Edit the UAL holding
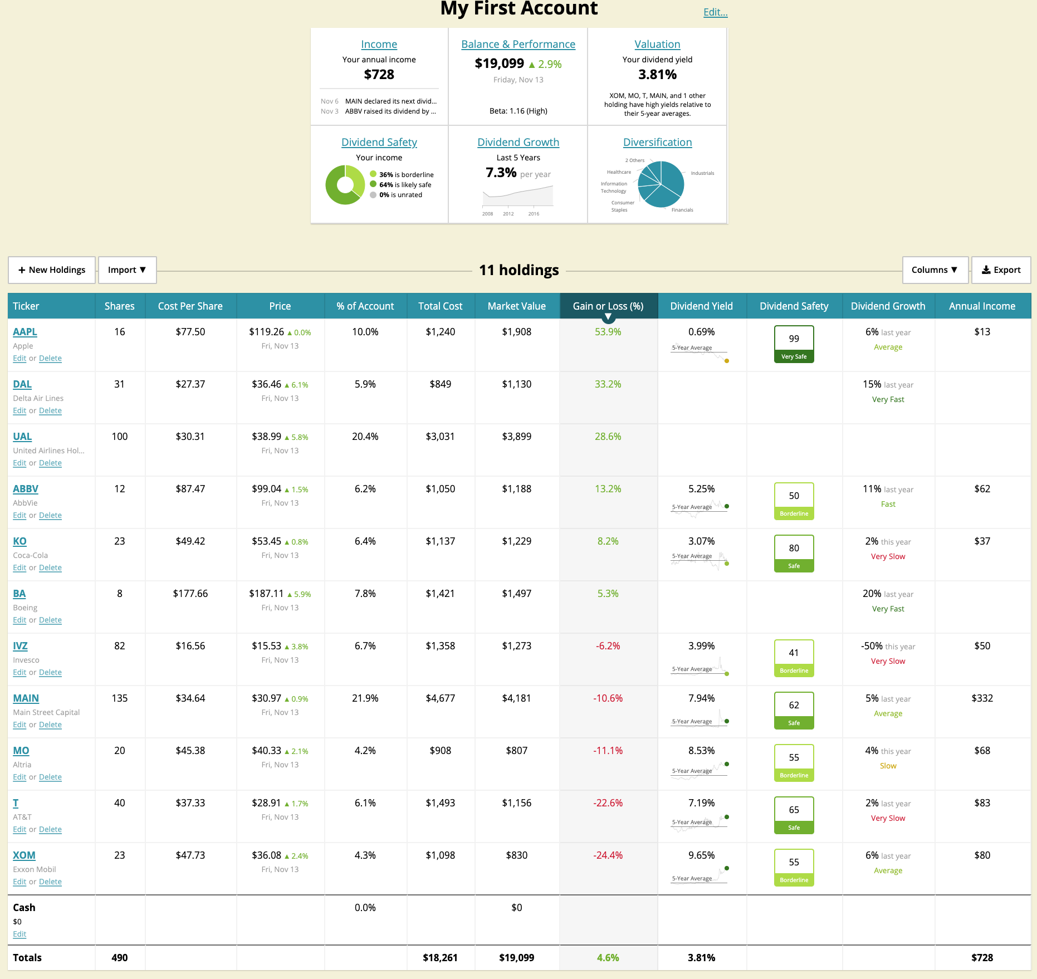This screenshot has height=979, width=1037. pyautogui.click(x=19, y=463)
